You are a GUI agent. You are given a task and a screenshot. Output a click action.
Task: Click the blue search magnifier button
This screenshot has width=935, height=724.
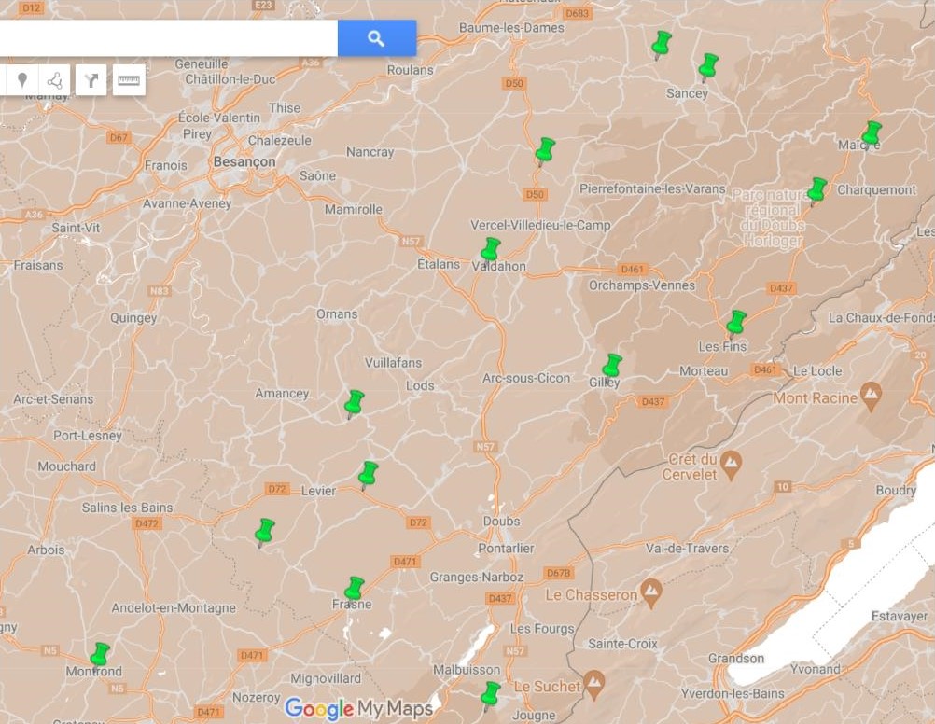[x=376, y=38]
